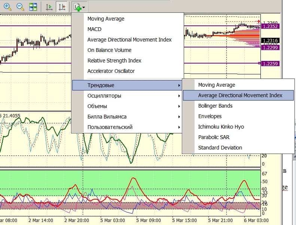The width and height of the screenshot is (296, 225).
Task: Click the 1.2259 purple price label
Action: pos(270,64)
